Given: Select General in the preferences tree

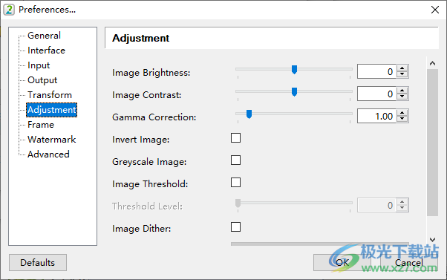Looking at the screenshot, I should pyautogui.click(x=44, y=36).
